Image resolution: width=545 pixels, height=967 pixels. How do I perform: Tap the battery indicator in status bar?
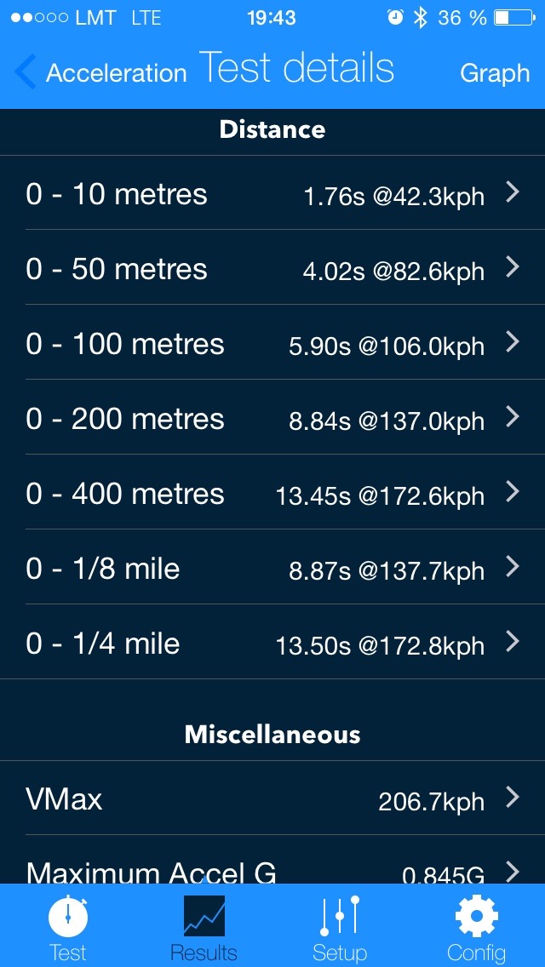point(514,18)
